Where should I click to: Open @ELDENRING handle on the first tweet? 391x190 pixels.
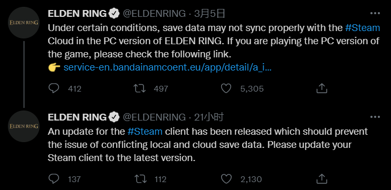point(155,14)
